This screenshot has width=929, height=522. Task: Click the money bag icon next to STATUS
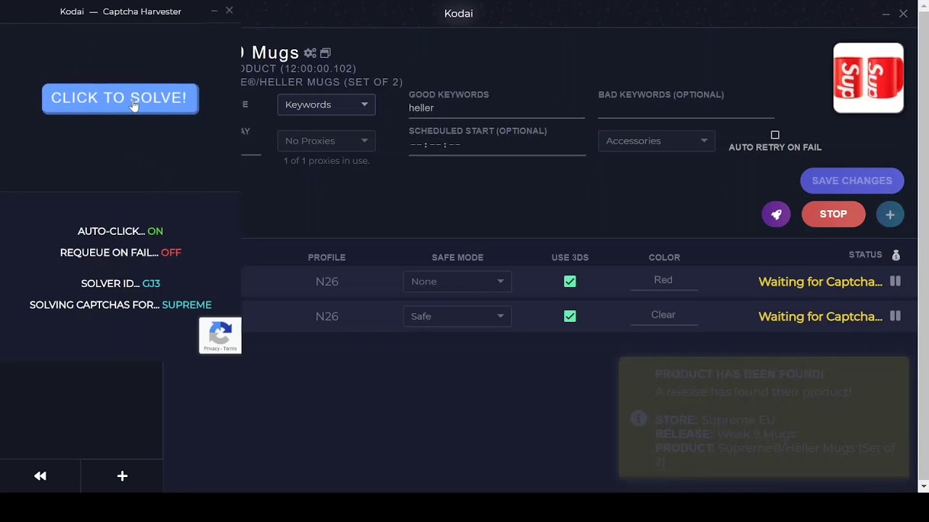896,254
